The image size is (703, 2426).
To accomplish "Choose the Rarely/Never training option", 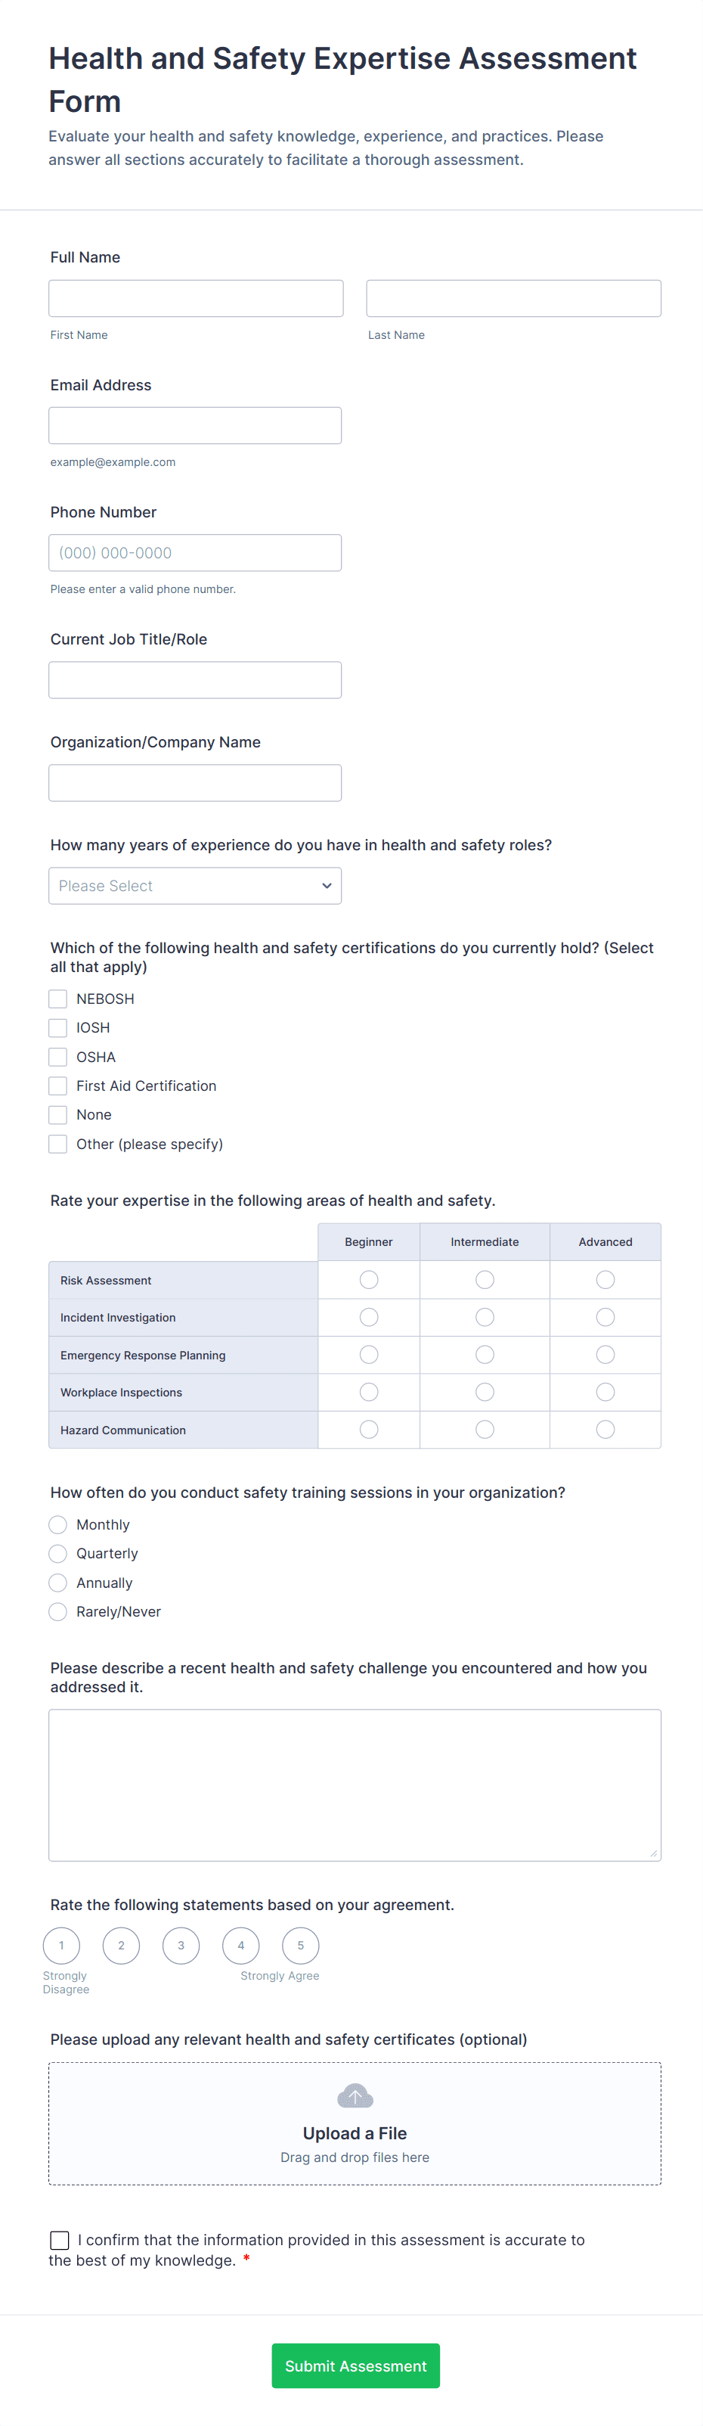I will (x=58, y=1611).
